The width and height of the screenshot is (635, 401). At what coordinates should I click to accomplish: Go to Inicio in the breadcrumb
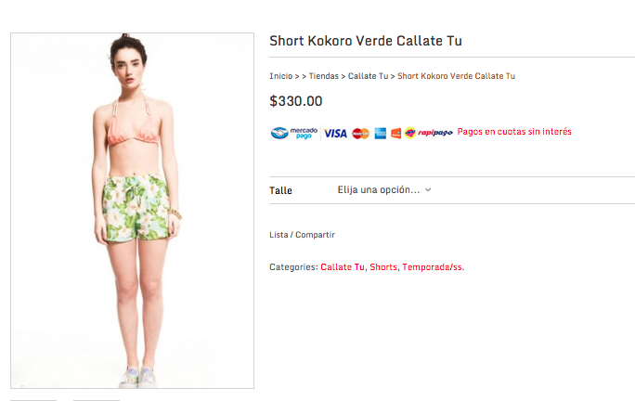[x=280, y=76]
